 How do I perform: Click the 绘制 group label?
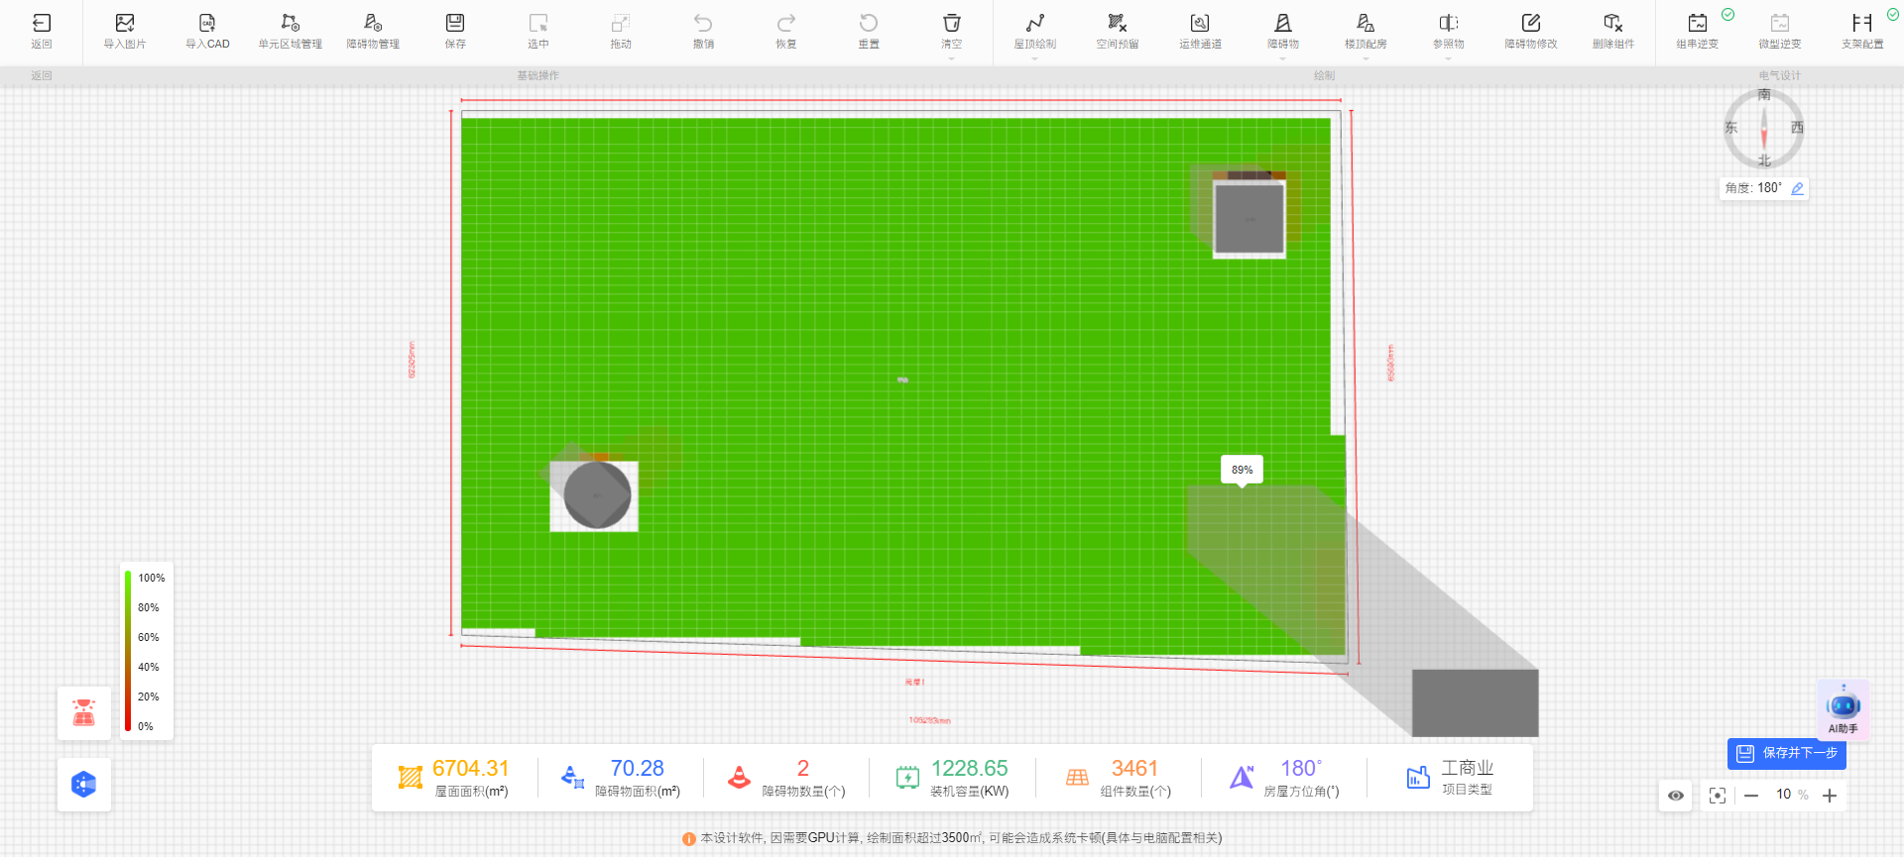(x=1324, y=75)
